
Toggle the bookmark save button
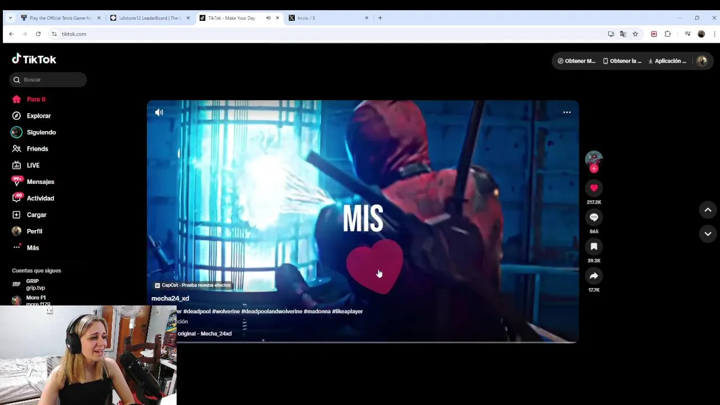[594, 246]
